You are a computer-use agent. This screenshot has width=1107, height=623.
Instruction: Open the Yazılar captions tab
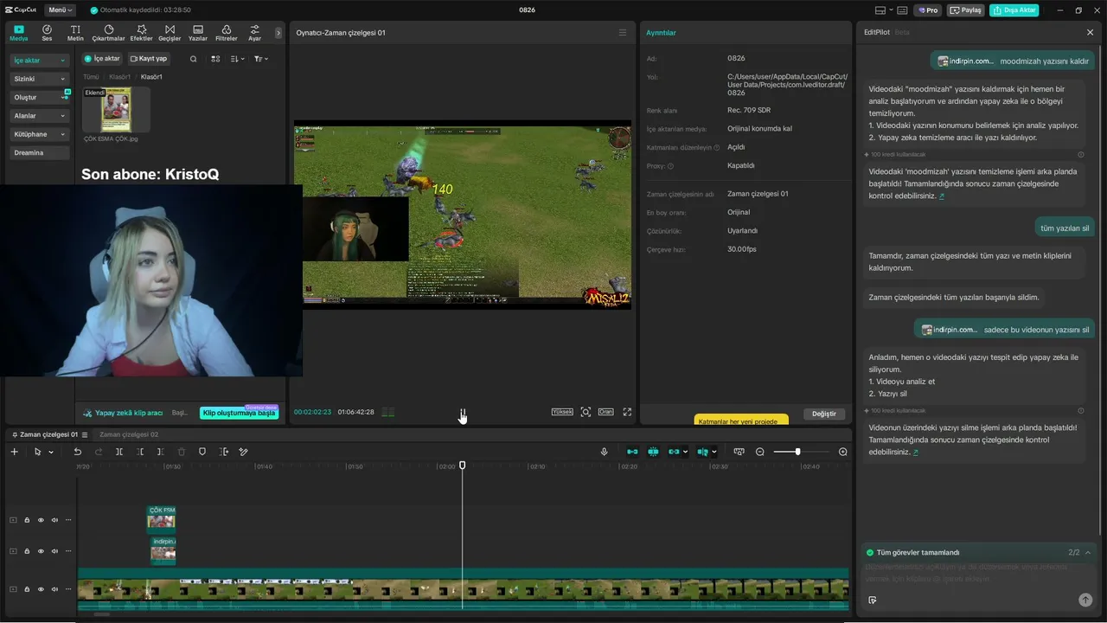tap(198, 33)
